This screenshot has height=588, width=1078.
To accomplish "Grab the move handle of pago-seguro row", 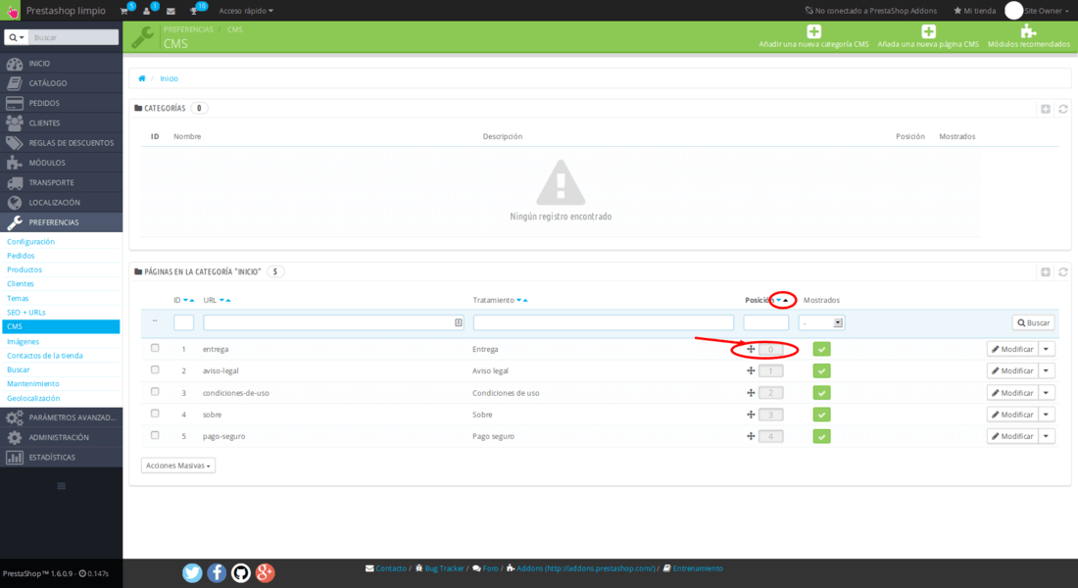I will tap(751, 436).
